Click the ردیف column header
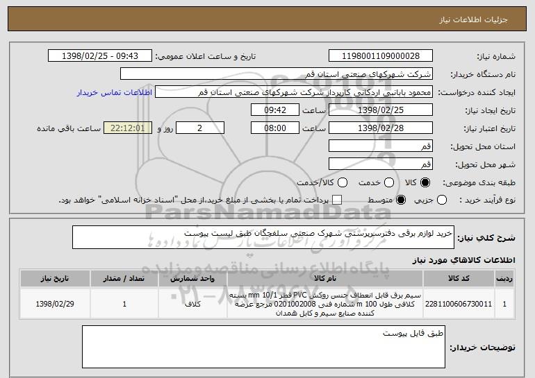This screenshot has width=535, height=378. coord(504,279)
